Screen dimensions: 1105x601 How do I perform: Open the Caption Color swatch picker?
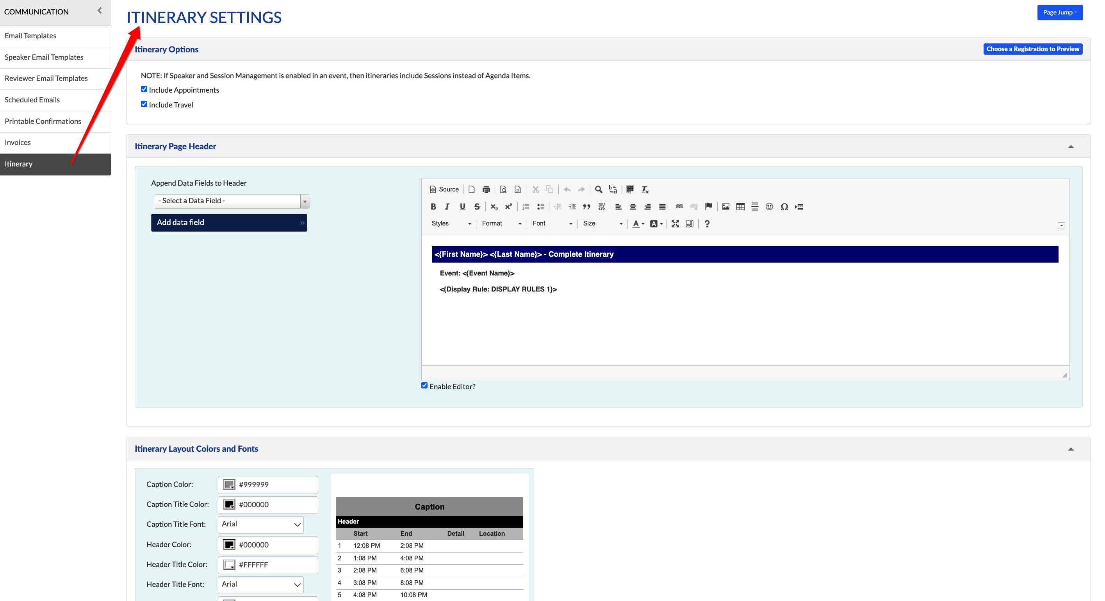point(229,485)
